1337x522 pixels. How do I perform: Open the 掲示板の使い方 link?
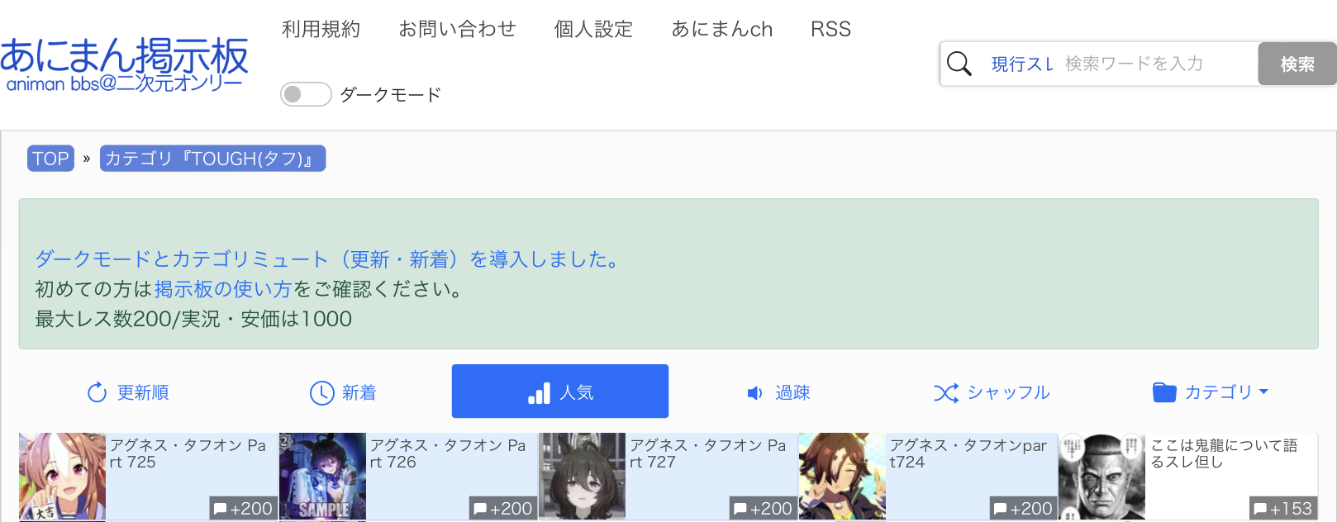223,289
